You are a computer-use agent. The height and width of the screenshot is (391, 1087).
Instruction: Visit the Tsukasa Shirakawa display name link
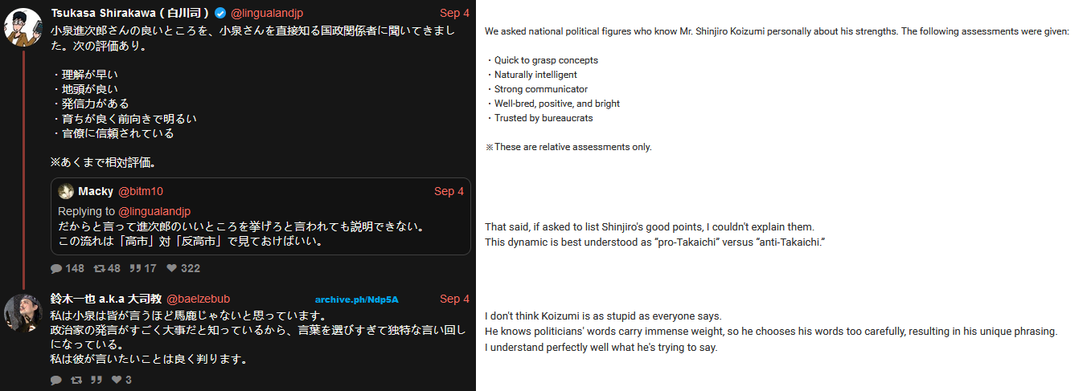pyautogui.click(x=129, y=14)
